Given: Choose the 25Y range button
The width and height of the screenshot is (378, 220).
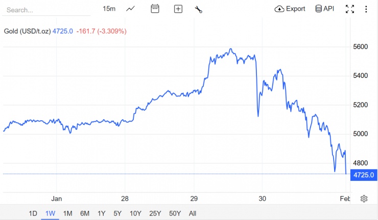Looking at the screenshot, I should coord(155,213).
